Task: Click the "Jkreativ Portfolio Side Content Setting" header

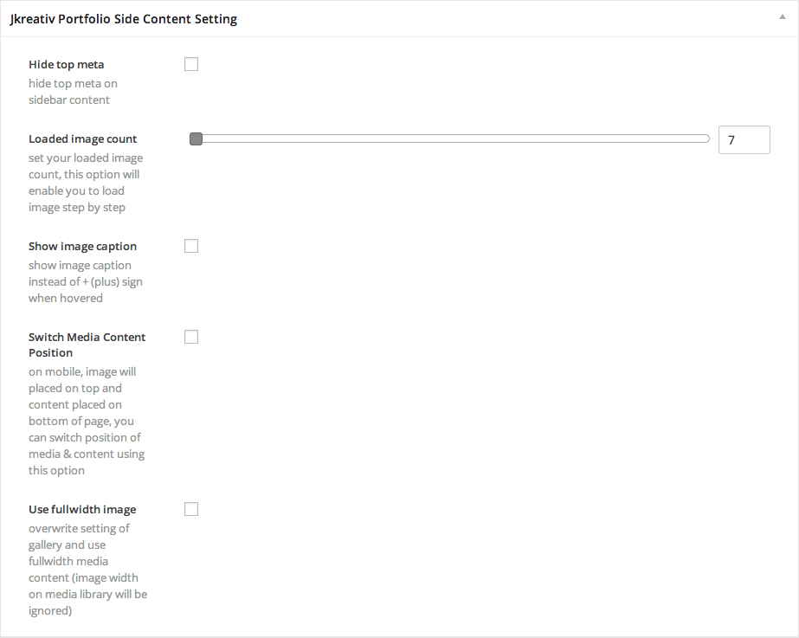Action: point(124,18)
